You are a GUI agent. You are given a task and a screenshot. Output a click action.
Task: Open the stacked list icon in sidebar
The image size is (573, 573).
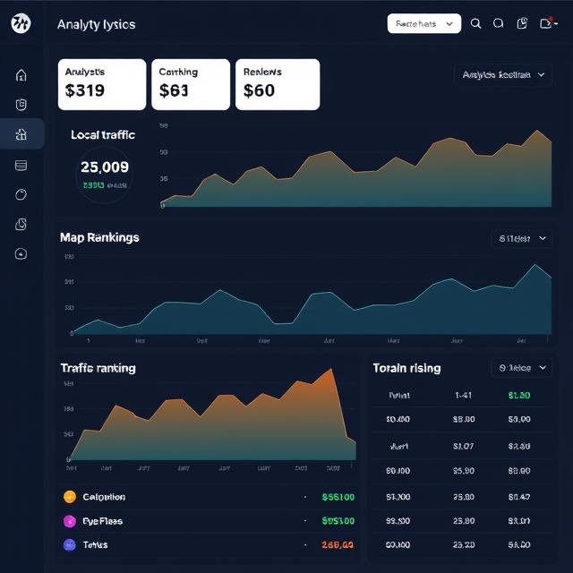pyautogui.click(x=21, y=165)
